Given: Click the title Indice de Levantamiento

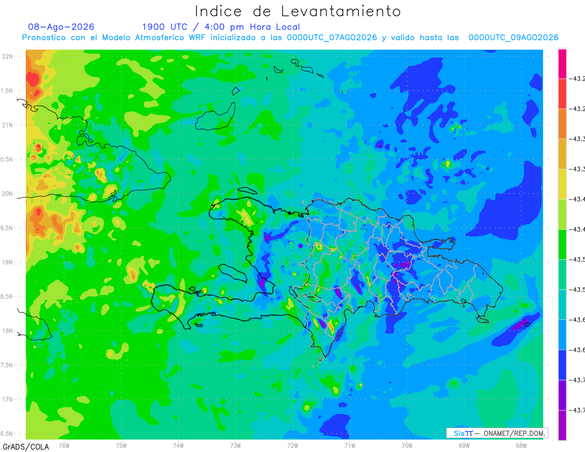Looking at the screenshot, I should pyautogui.click(x=298, y=11).
